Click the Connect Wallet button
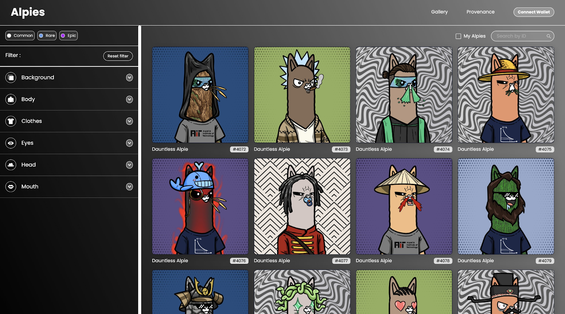The image size is (565, 314). pos(534,12)
